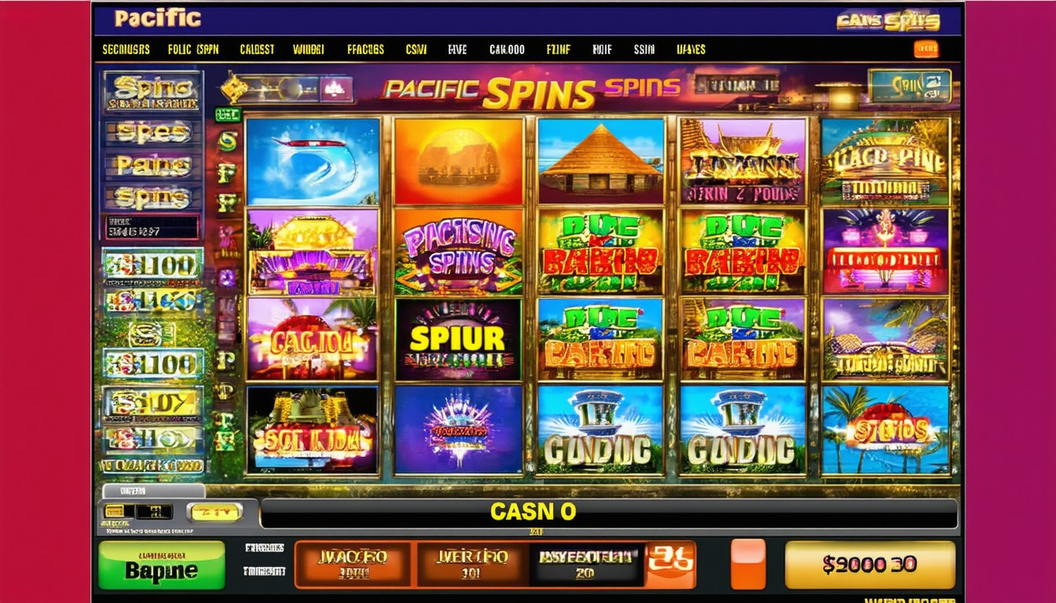Image resolution: width=1056 pixels, height=603 pixels.
Task: Select the CALOEST menu tab
Action: [257, 49]
